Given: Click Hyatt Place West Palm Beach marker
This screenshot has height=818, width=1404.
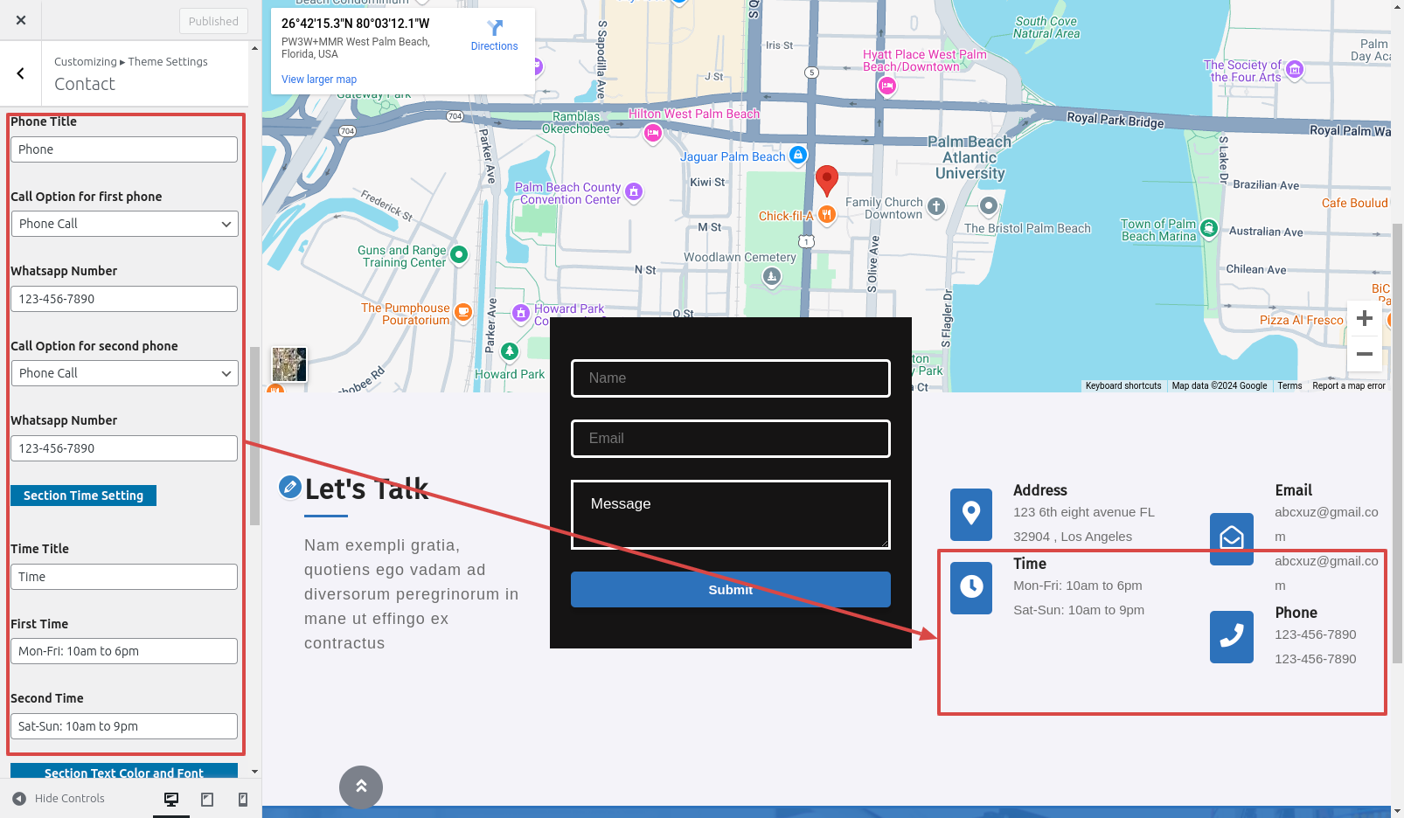Looking at the screenshot, I should tap(887, 86).
